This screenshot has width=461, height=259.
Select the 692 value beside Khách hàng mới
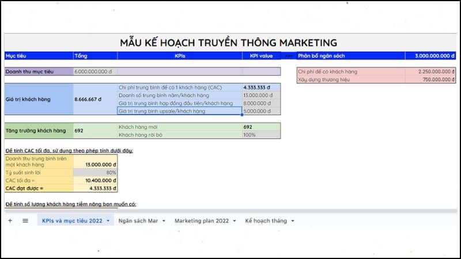262,127
